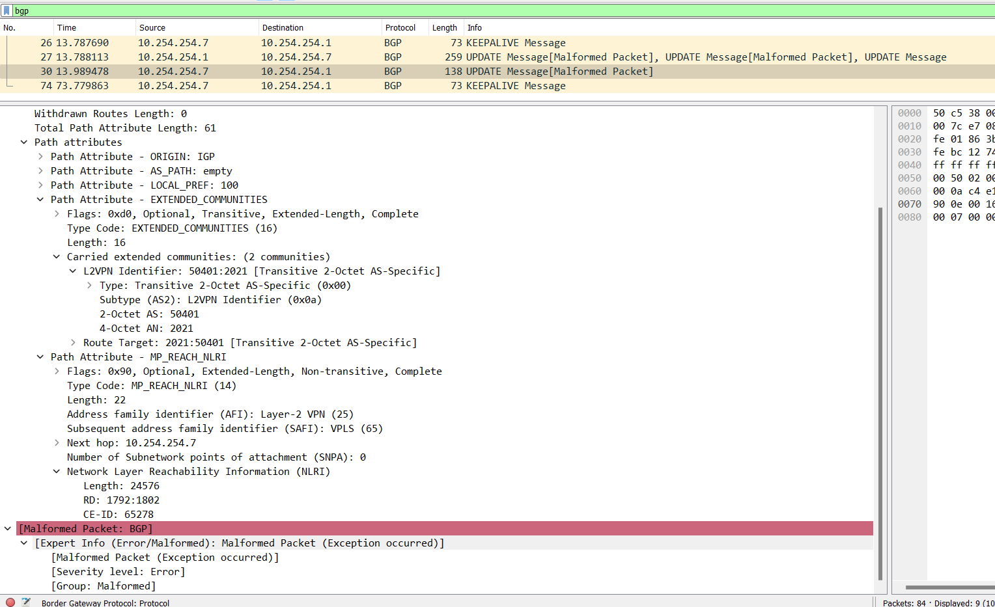This screenshot has height=607, width=995.
Task: Select Address family identifier Layer-2 VPN (25)
Action: pyautogui.click(x=210, y=414)
